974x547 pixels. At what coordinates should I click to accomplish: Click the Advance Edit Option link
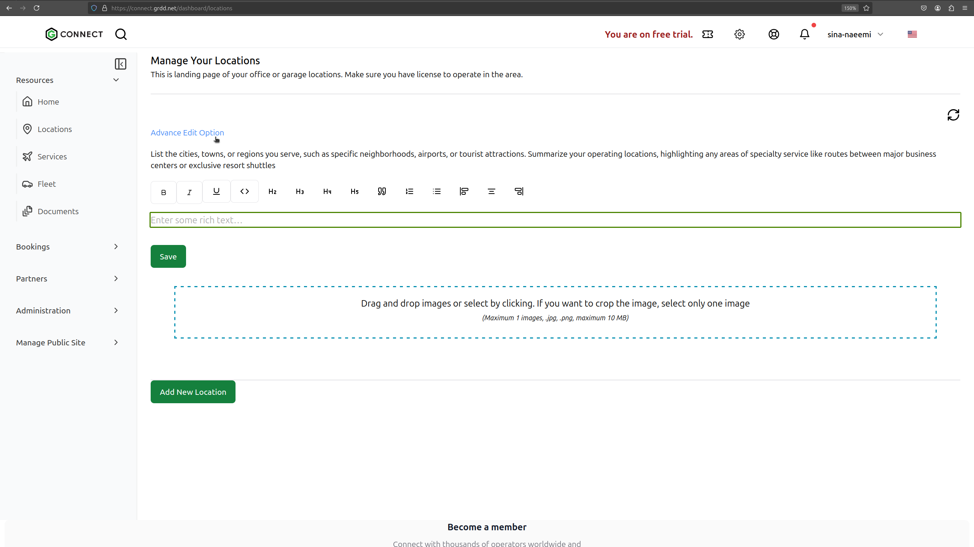pos(187,132)
